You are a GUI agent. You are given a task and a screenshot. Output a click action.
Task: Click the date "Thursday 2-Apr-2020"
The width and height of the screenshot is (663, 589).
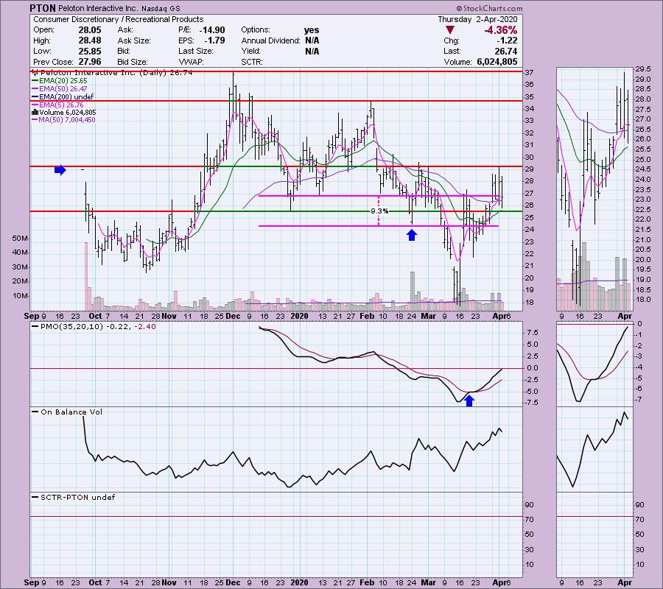[477, 19]
